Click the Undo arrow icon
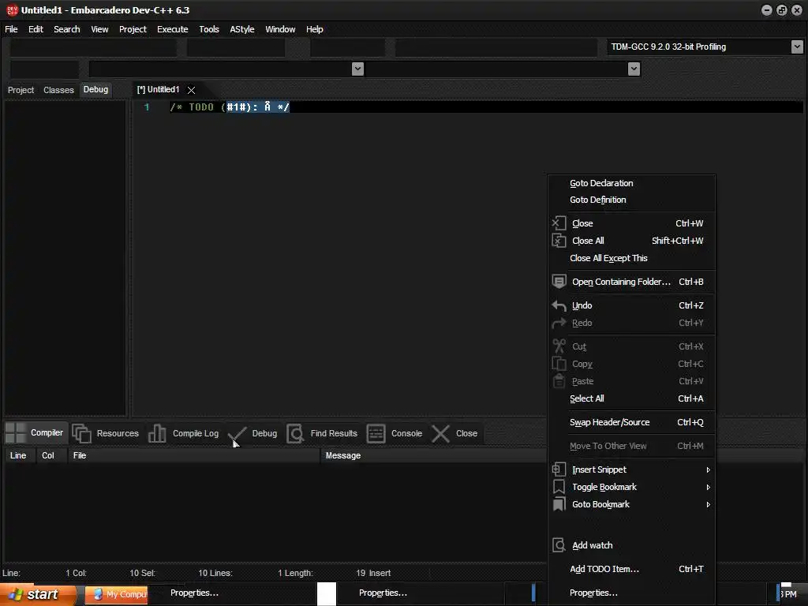The height and width of the screenshot is (606, 808). pyautogui.click(x=559, y=305)
